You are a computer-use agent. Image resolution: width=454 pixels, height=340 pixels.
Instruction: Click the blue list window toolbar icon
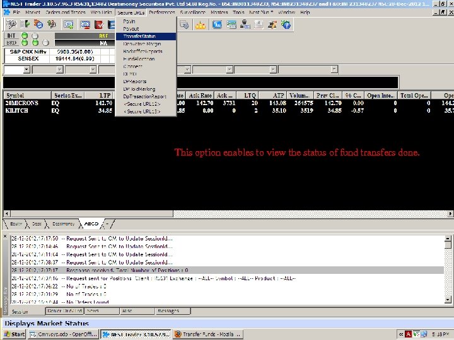231,25
